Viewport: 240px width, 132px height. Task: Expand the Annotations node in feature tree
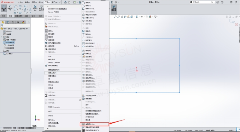1,37
